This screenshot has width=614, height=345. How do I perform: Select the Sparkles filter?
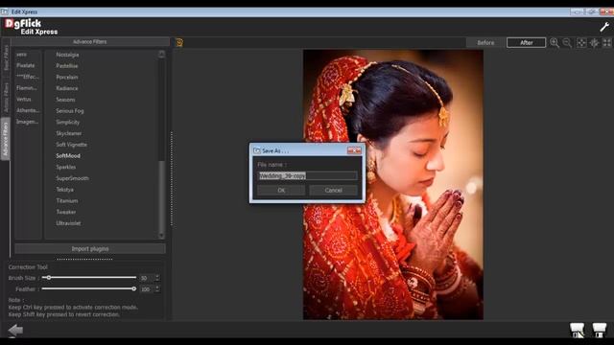(66, 167)
